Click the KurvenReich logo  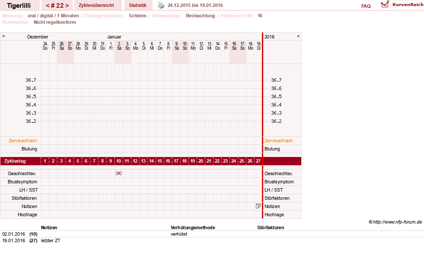coord(402,5)
